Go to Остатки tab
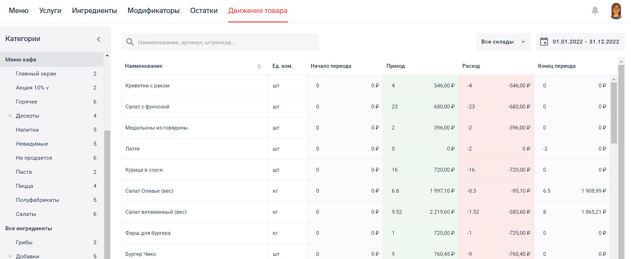This screenshot has width=631, height=259. coord(204,11)
